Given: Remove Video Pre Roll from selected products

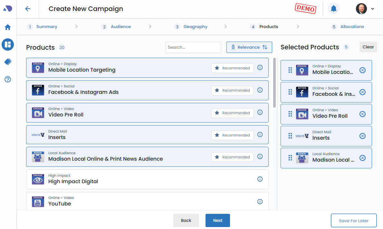Looking at the screenshot, I should pyautogui.click(x=362, y=114).
